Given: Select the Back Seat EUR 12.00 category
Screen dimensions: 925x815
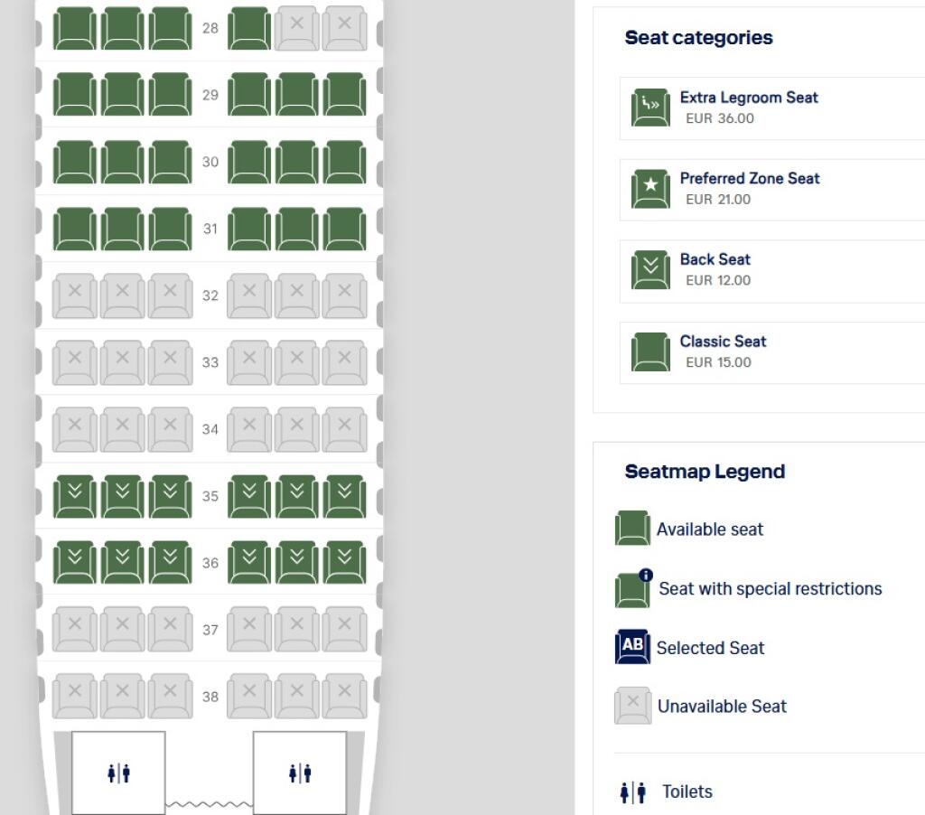Looking at the screenshot, I should (x=771, y=271).
